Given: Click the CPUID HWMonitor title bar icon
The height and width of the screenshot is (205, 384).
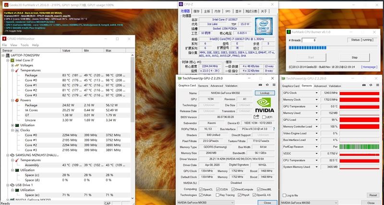Looking at the screenshot, I should click(4, 39).
